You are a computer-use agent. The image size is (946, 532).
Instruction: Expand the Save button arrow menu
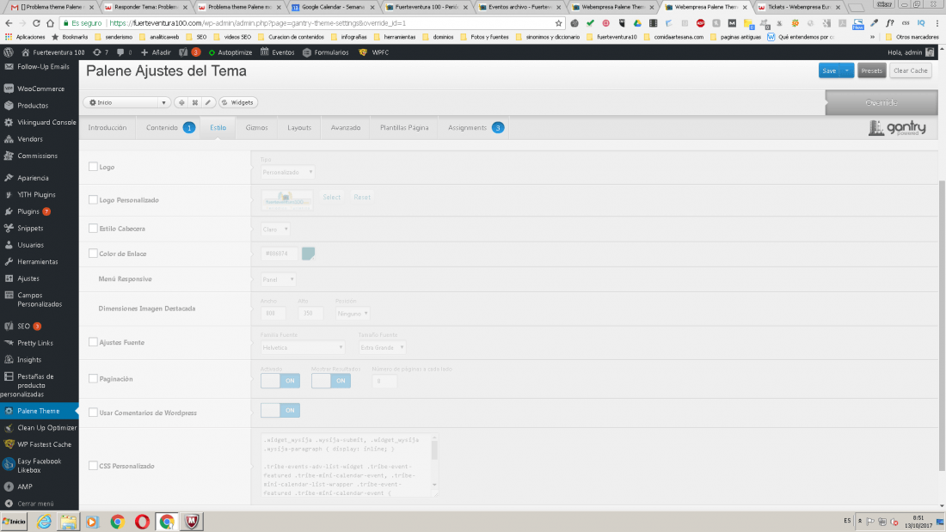tap(847, 70)
